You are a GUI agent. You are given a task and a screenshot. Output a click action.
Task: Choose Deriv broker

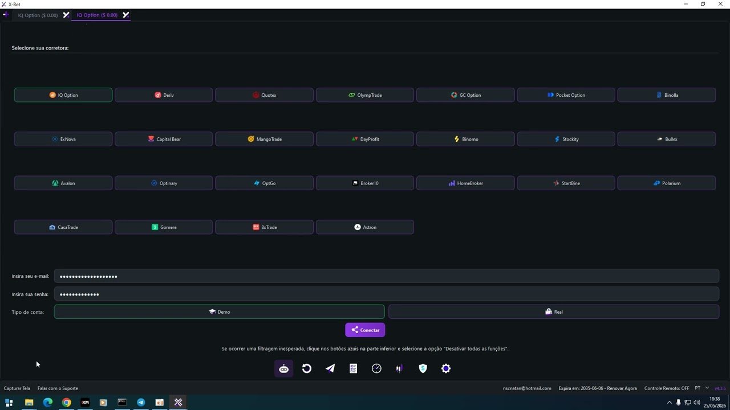(164, 95)
